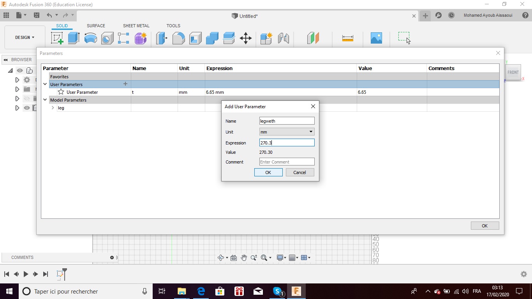
Task: Open the Viewports dropdown
Action: coord(306,257)
